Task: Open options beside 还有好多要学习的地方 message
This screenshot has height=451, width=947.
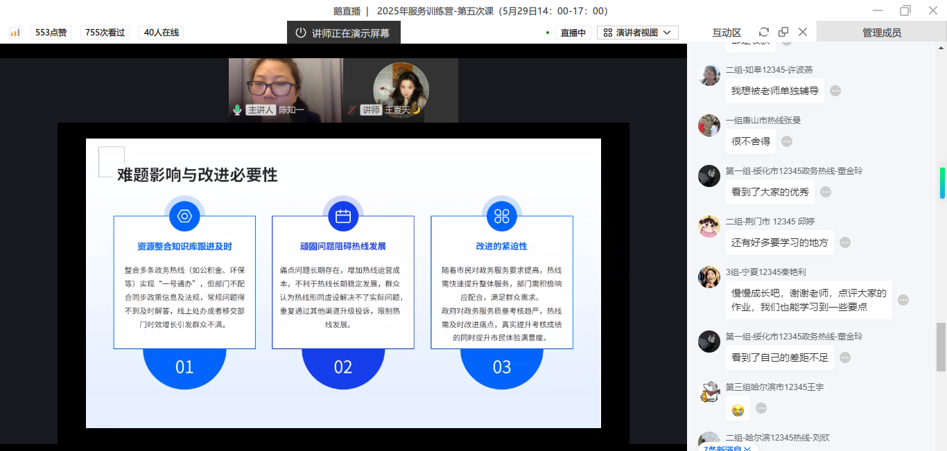Action: click(x=845, y=242)
